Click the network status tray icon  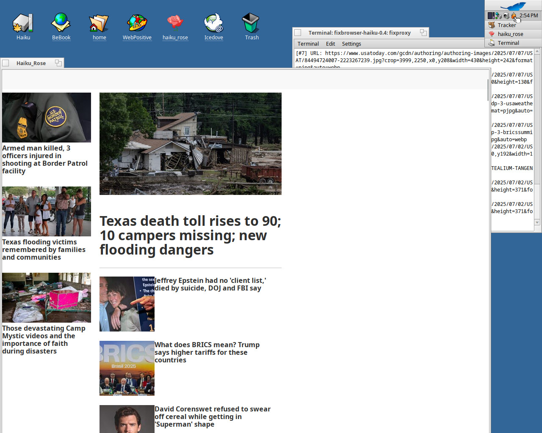coord(498,16)
